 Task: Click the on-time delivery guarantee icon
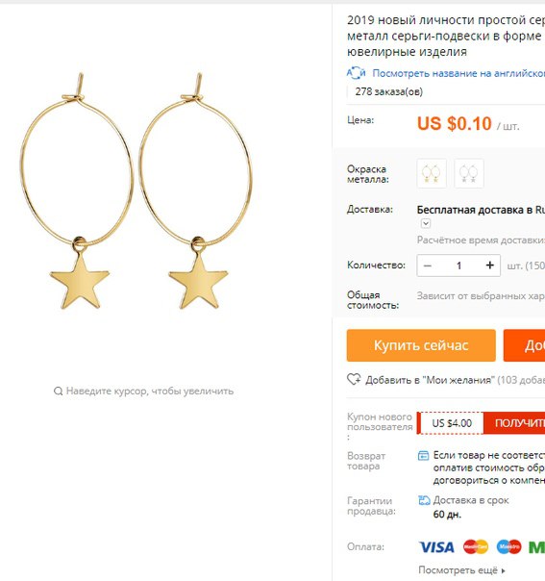(424, 500)
